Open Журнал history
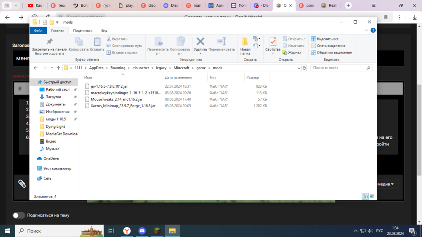Viewport: 422px width, 237px height. [292, 52]
